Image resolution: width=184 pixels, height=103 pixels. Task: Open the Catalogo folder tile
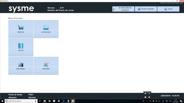click(46, 29)
